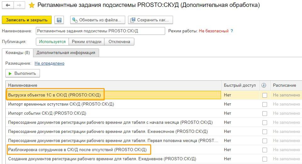Run command with Выполнить button
302x164 pixels.
click(23, 74)
